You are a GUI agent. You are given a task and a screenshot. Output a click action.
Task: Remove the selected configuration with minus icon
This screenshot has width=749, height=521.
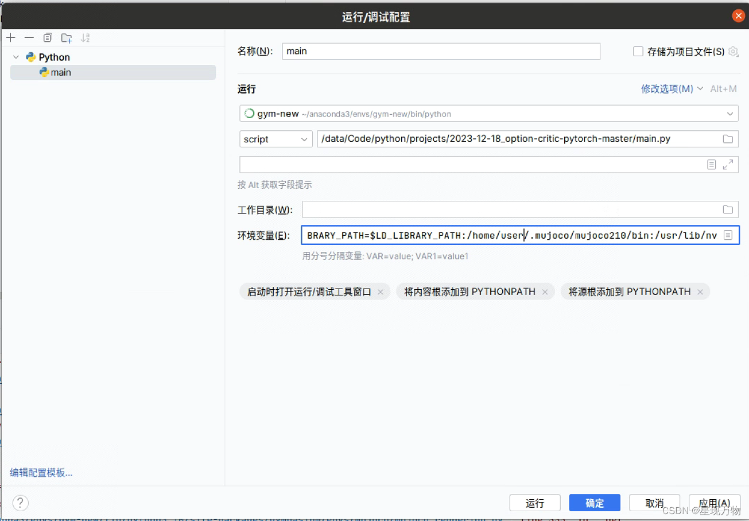29,38
